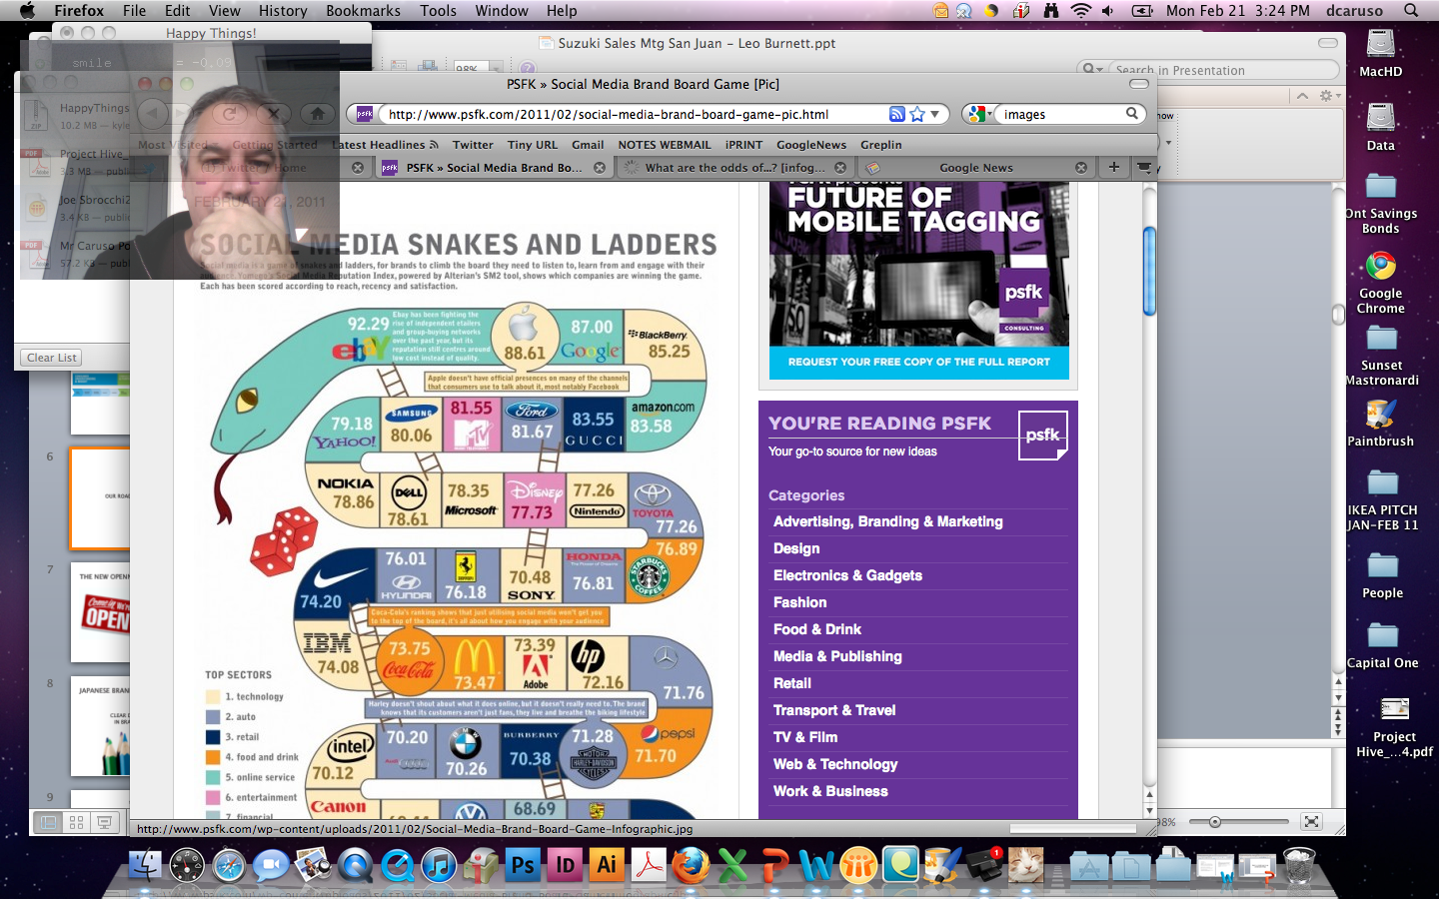Switch to the Google News tab
The image size is (1439, 899).
[x=974, y=168]
